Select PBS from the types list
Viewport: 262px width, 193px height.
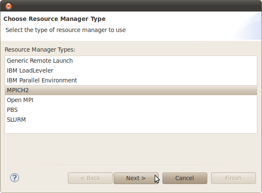131,110
